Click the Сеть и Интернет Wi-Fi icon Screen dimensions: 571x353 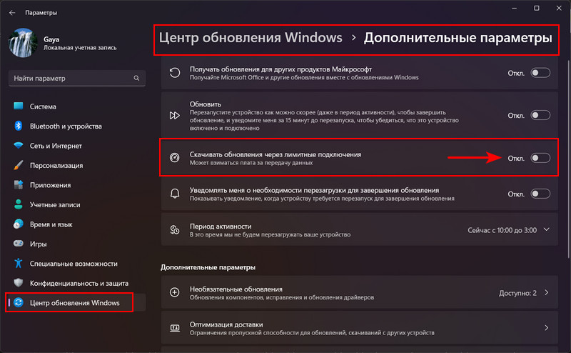click(x=19, y=146)
